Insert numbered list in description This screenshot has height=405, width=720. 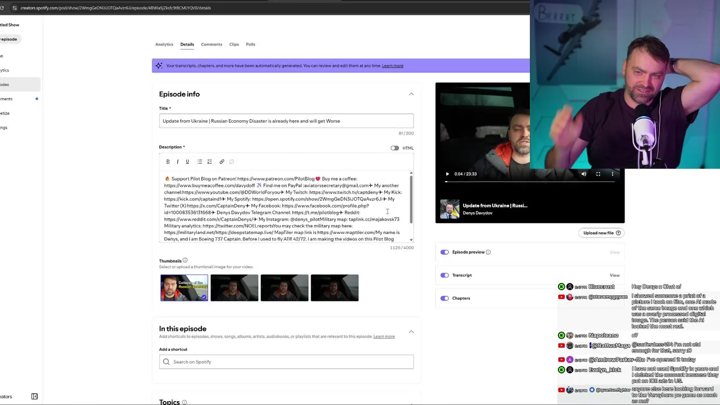[x=209, y=161]
